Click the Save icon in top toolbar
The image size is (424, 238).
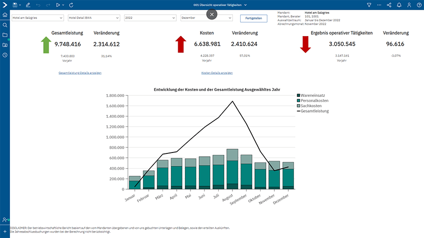click(x=16, y=5)
